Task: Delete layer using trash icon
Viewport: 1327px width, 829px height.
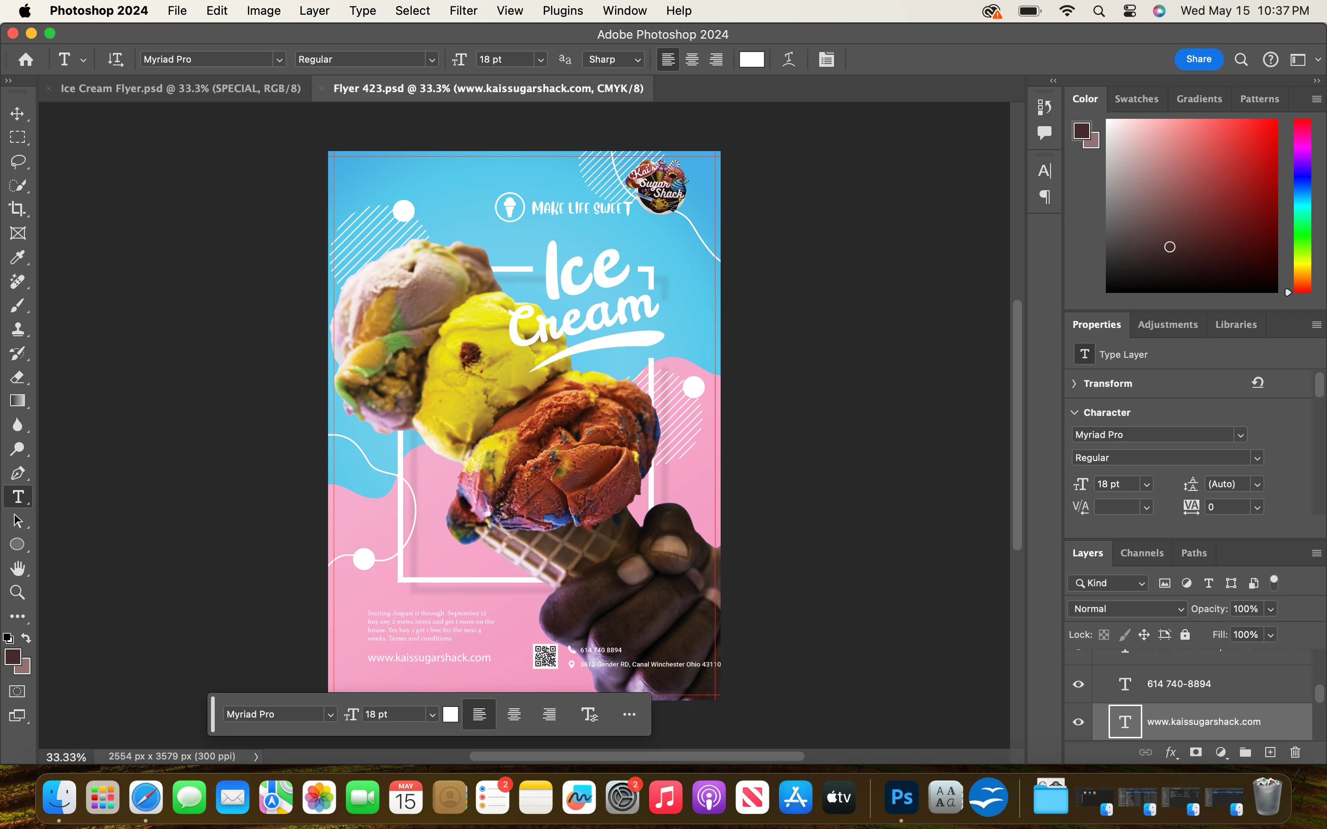Action: tap(1295, 752)
